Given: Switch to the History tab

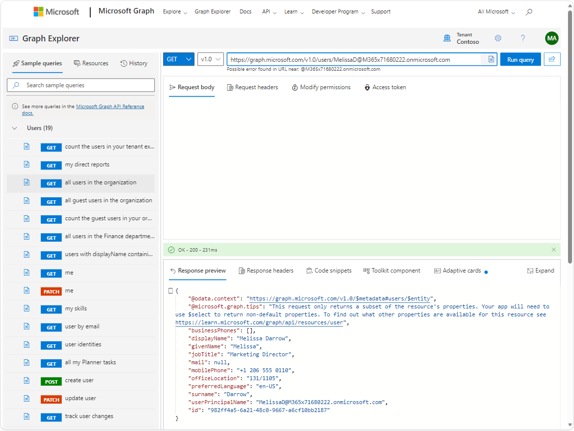Looking at the screenshot, I should click(134, 63).
